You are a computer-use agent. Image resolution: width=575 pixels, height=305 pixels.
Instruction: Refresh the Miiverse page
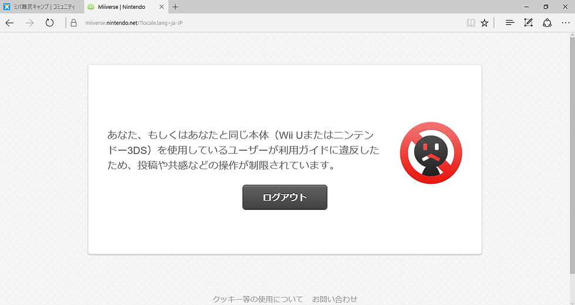tap(49, 23)
